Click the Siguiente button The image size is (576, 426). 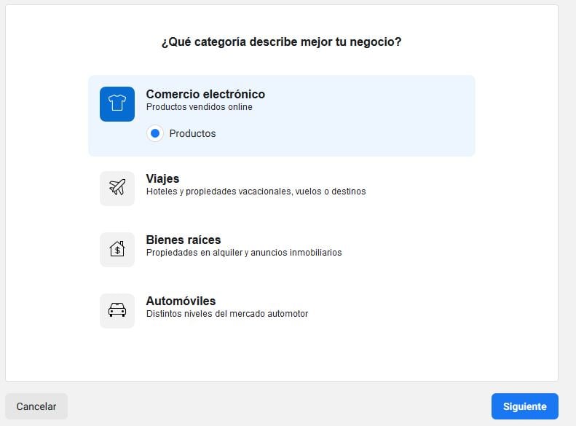coord(524,406)
